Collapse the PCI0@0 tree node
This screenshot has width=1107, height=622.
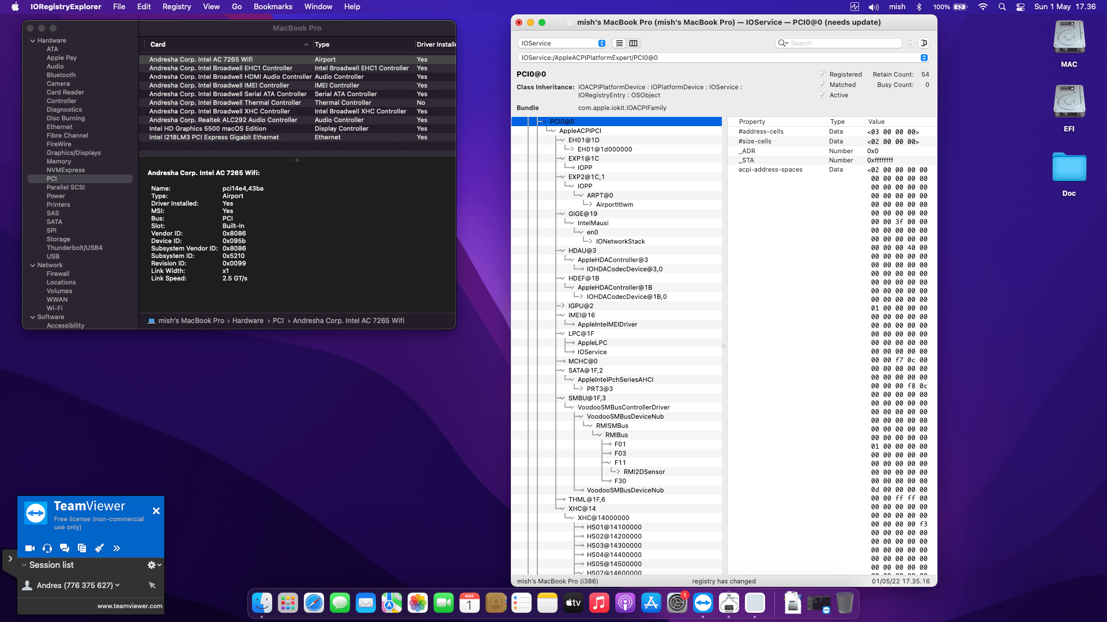543,122
